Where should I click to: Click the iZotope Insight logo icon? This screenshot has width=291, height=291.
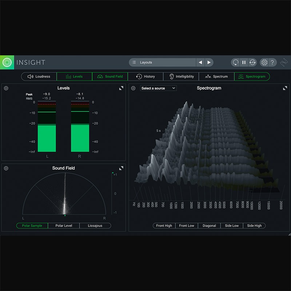pos(7,62)
